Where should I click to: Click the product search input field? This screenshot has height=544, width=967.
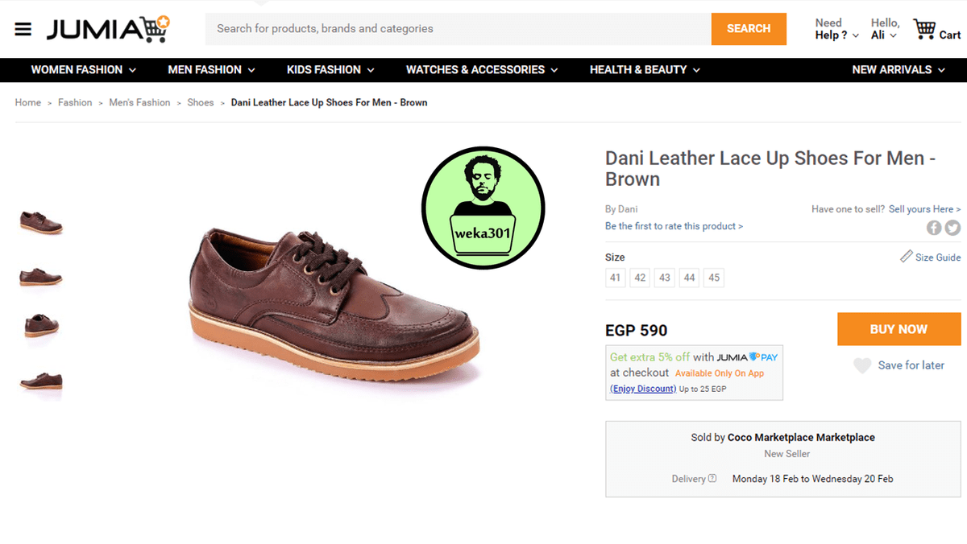[458, 29]
